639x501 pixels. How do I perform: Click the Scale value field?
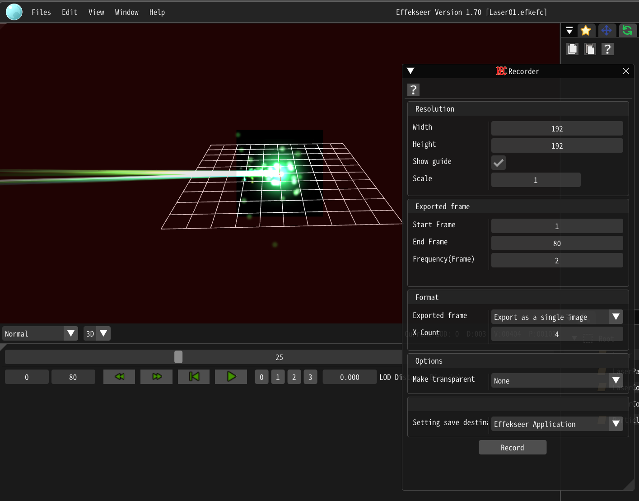click(x=536, y=180)
